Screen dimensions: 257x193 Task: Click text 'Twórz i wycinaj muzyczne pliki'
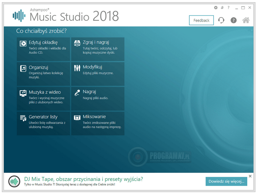(47, 100)
